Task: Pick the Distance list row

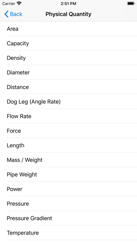Action: click(x=68, y=87)
